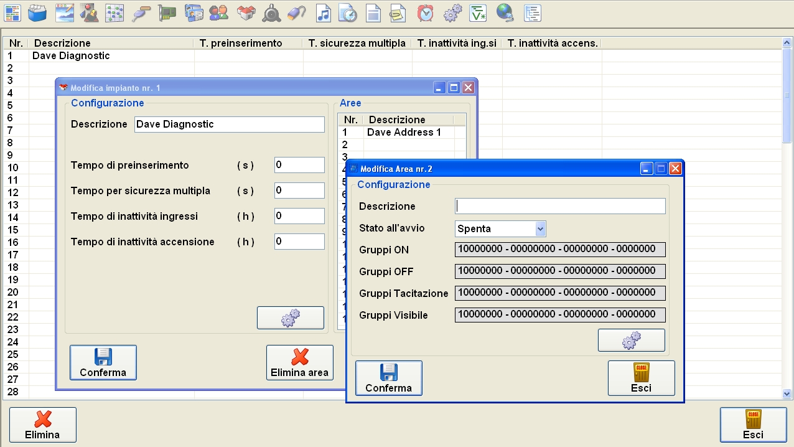Image resolution: width=794 pixels, height=447 pixels.
Task: Click the red houses icon in toolbar
Action: click(246, 13)
